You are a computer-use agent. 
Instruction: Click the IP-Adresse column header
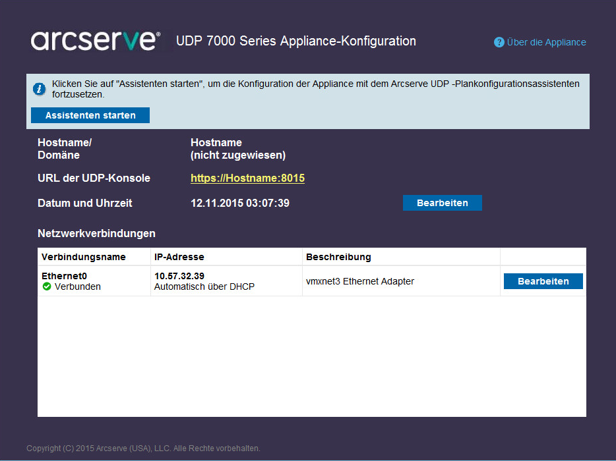point(179,257)
